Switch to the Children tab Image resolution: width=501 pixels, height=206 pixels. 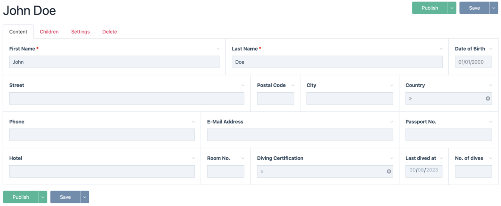(49, 32)
